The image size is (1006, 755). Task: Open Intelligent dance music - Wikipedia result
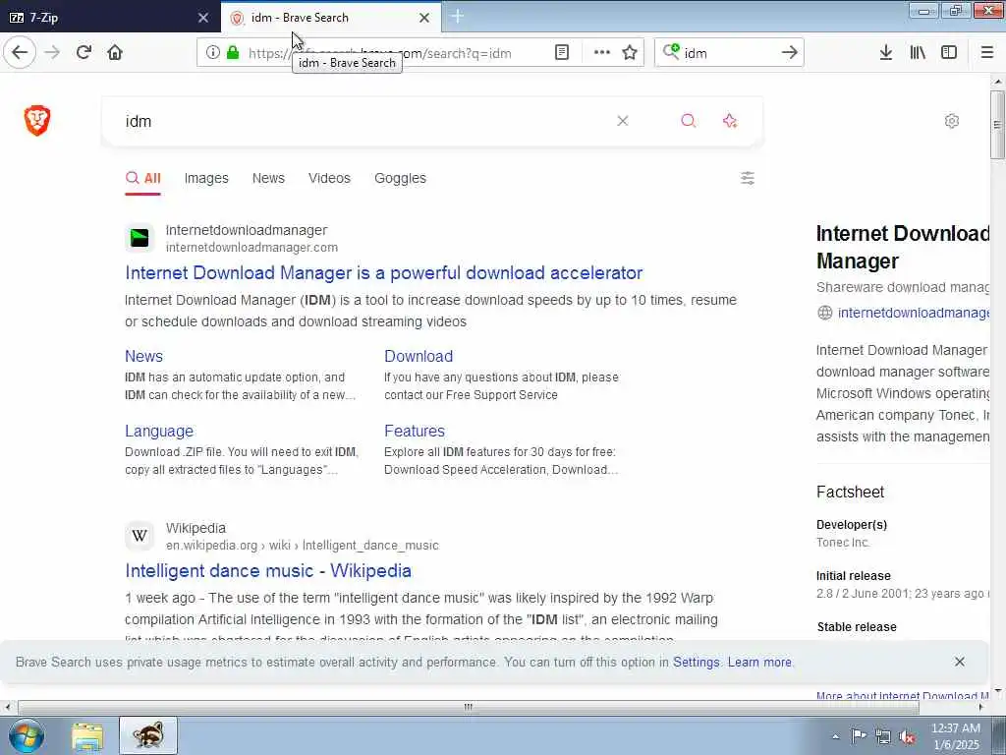[x=268, y=571]
